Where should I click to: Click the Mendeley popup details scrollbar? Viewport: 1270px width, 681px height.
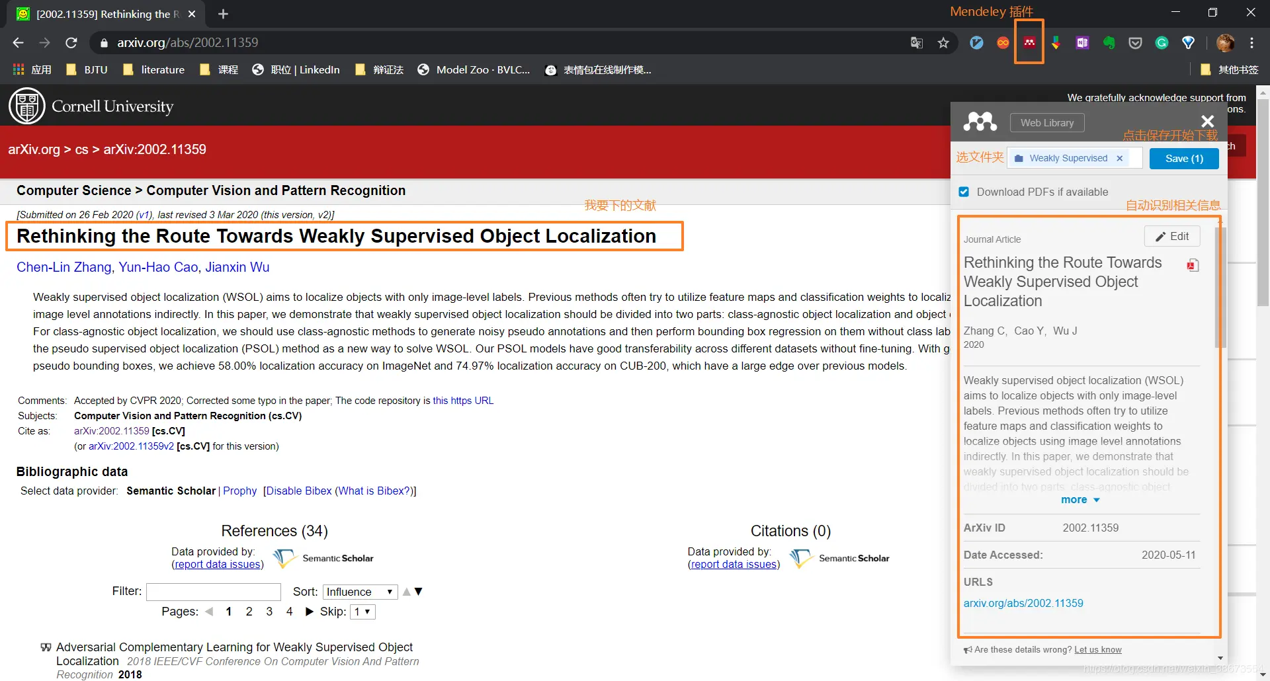coord(1219,288)
